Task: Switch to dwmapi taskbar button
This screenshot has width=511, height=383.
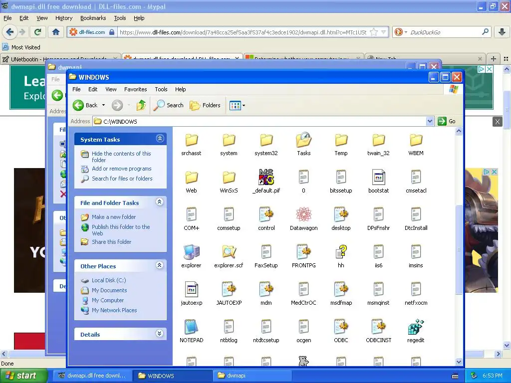Action: tap(252, 376)
